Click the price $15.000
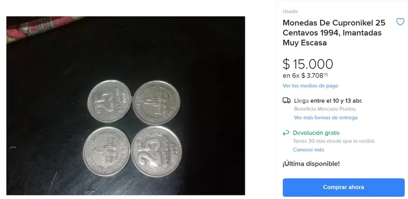This screenshot has width=408, height=199. pos(308,64)
